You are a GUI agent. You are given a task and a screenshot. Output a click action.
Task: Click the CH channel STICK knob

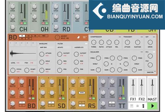(x=13, y=6)
